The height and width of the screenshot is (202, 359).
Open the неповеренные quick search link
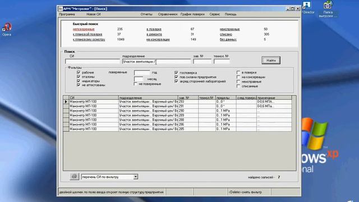(x=84, y=29)
